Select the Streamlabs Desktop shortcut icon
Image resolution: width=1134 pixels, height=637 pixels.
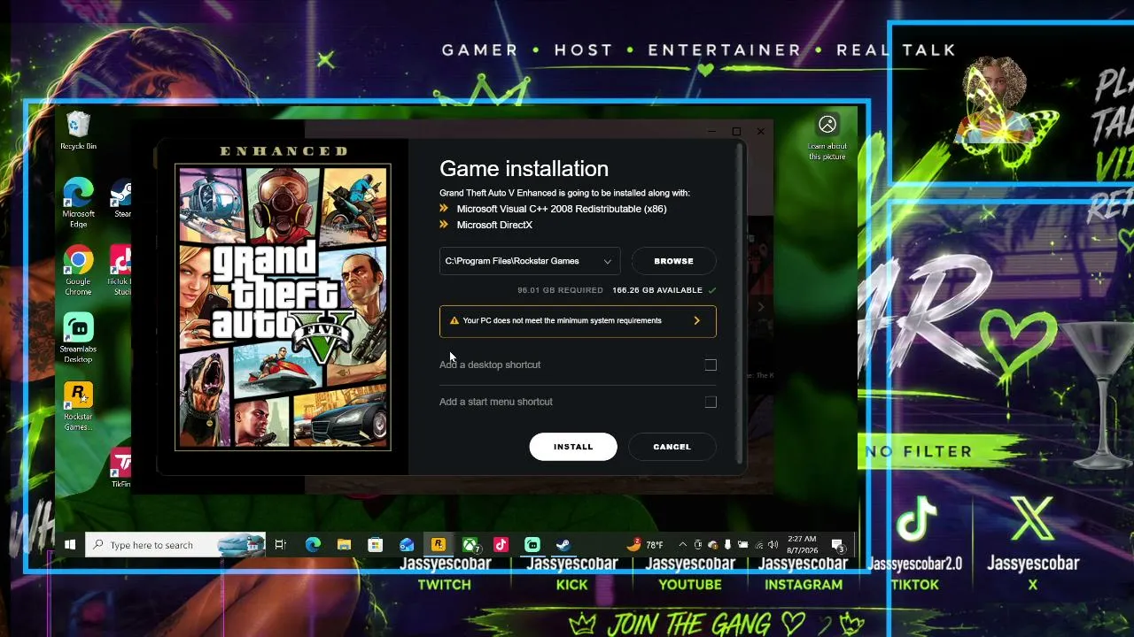(78, 338)
